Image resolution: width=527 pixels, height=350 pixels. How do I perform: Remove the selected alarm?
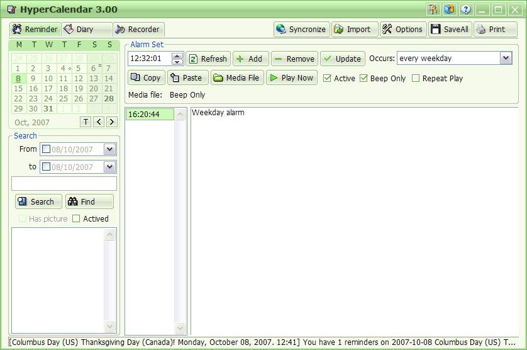coord(294,59)
